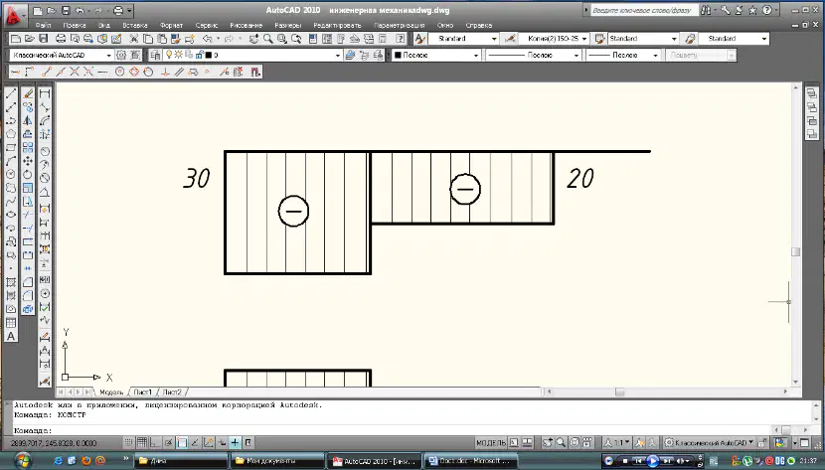The width and height of the screenshot is (825, 470).
Task: Expand the Классический AutoCAD workspace dropdown
Action: point(62,55)
